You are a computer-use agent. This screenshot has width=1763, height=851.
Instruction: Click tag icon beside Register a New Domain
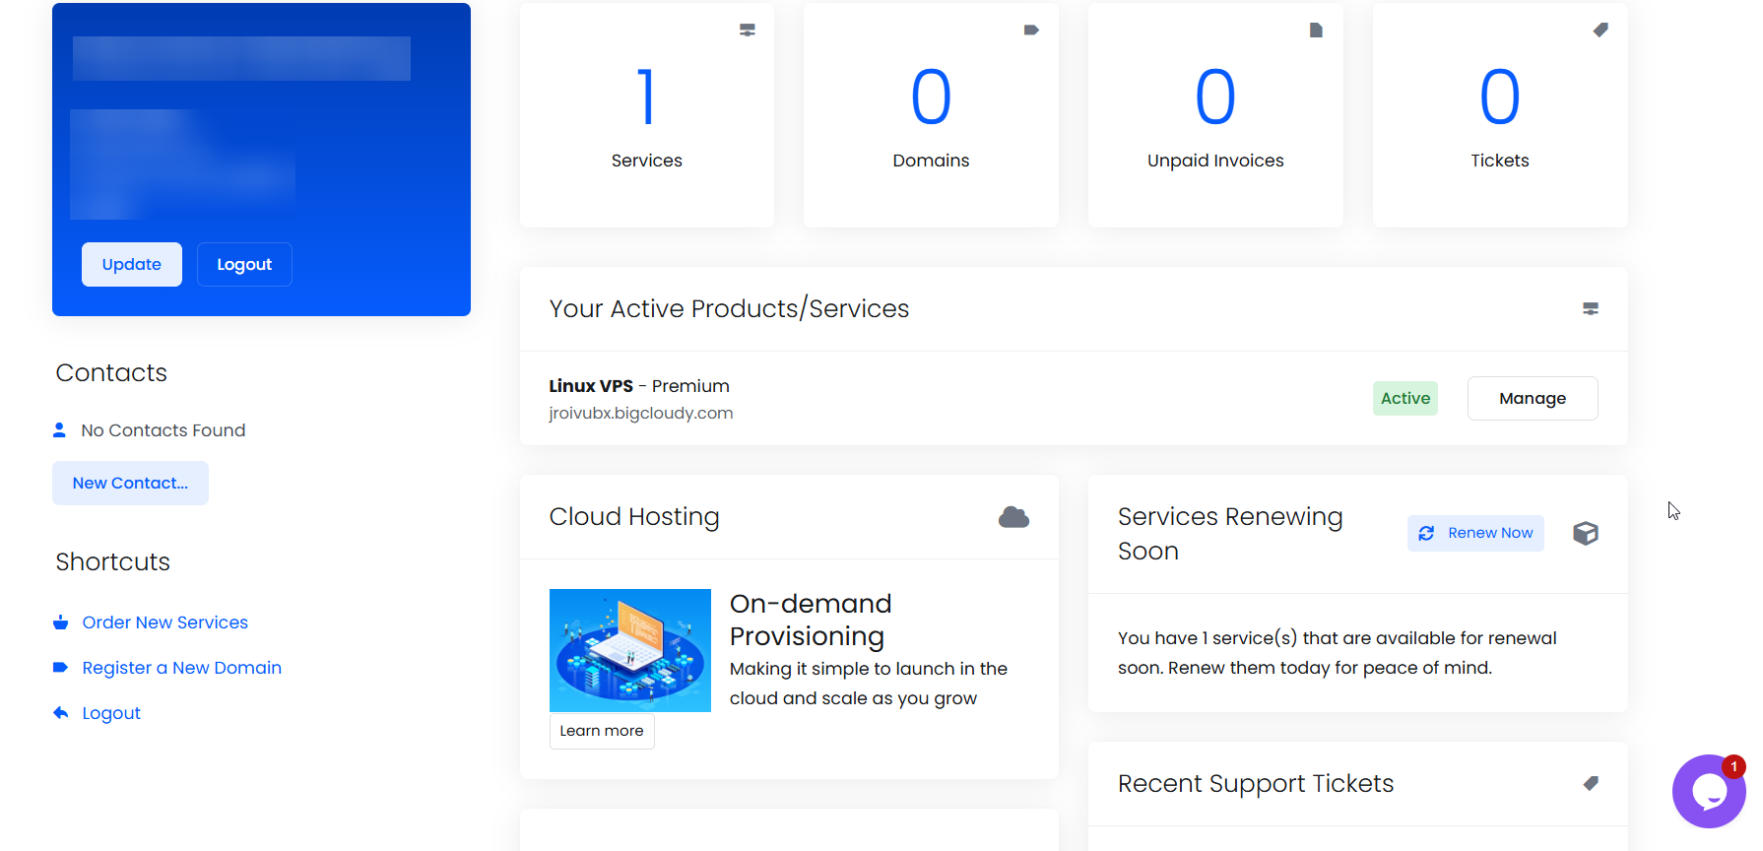pos(60,668)
